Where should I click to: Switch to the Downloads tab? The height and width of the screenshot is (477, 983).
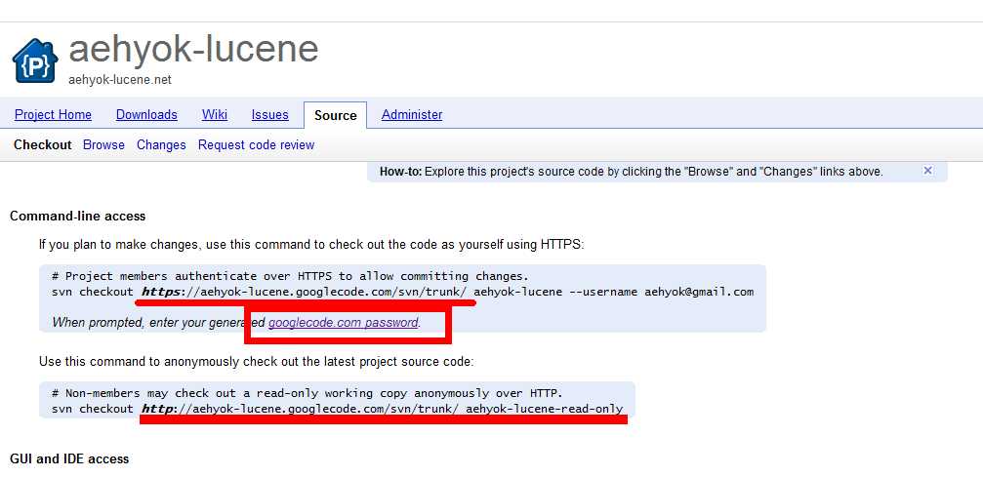click(x=146, y=115)
